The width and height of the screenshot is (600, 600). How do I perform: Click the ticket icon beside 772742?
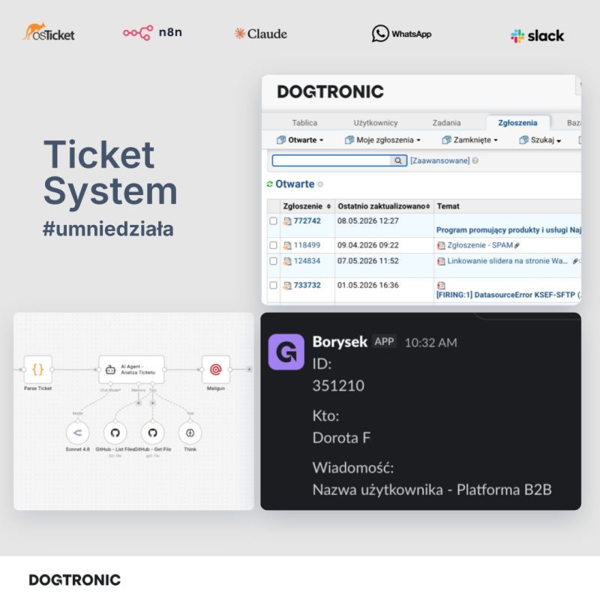pos(287,221)
